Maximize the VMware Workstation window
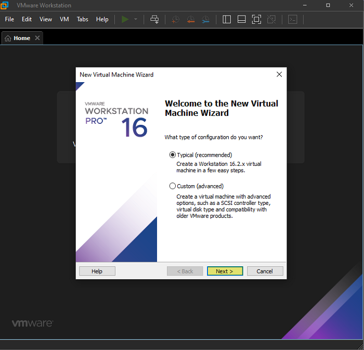Viewport: 364px width, 350px height. pyautogui.click(x=328, y=5)
